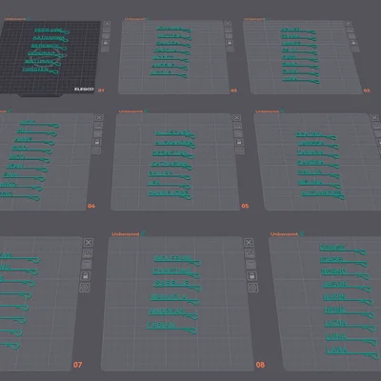Remove plate 08 with its X icon
This screenshot has width=381, height=381.
click(249, 243)
